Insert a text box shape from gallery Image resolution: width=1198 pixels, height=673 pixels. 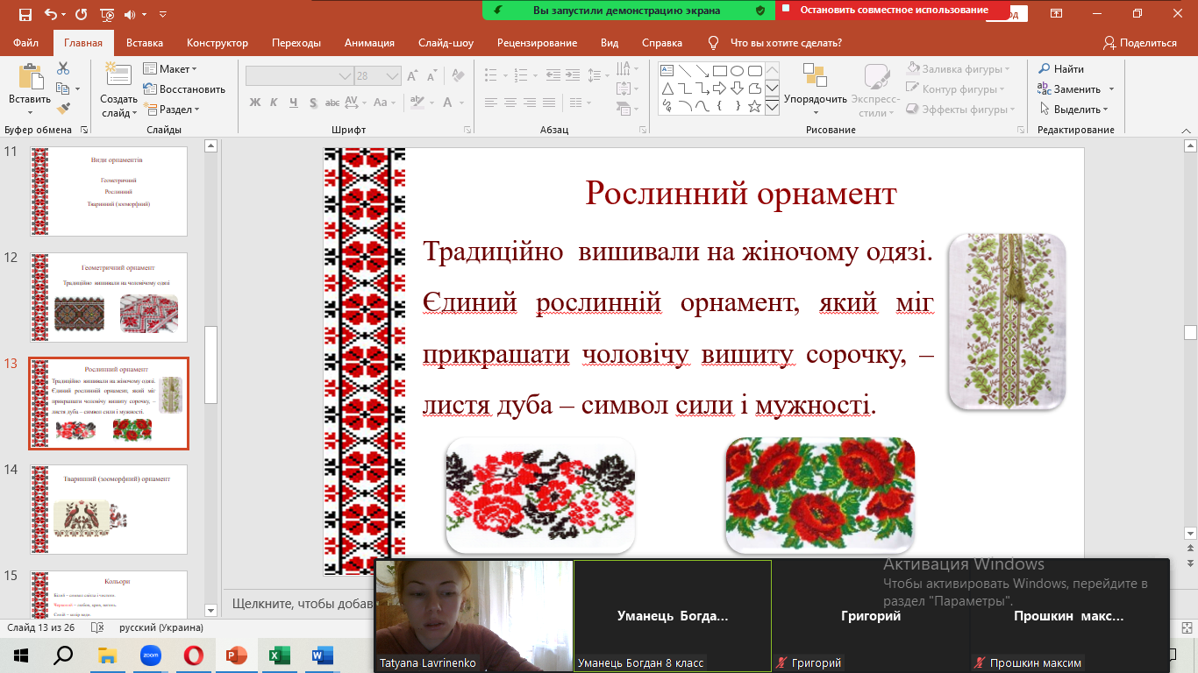(x=667, y=71)
